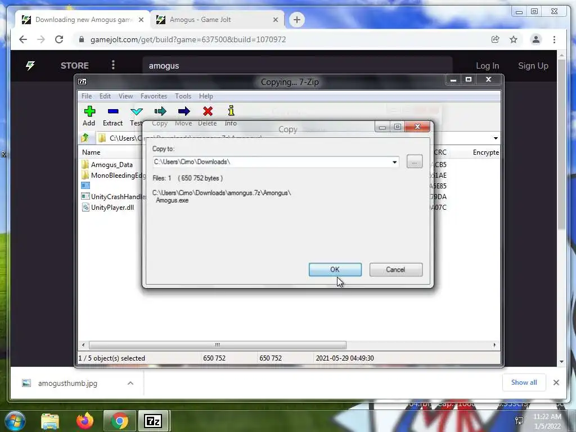Open File Explorer from the taskbar

[50, 421]
